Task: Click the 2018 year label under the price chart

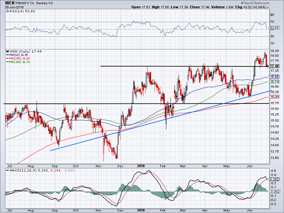Action: 141,166
